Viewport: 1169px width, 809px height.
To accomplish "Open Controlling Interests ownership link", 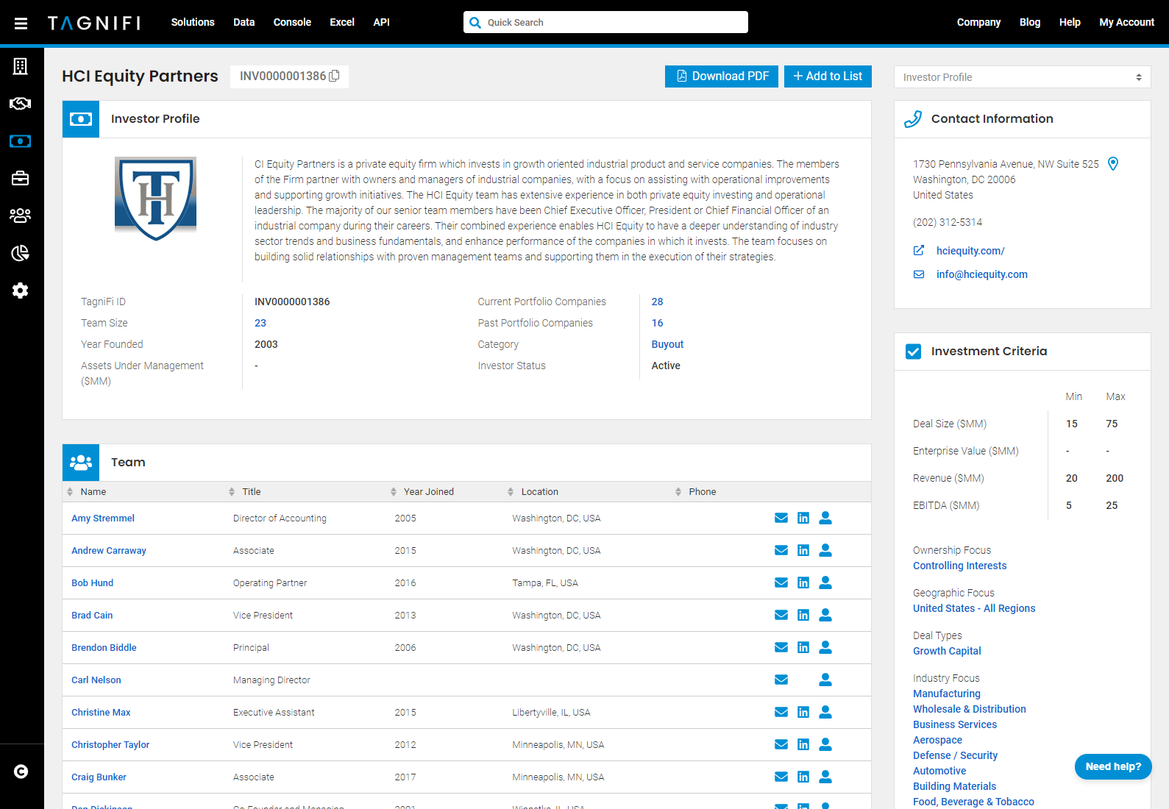I will [x=959, y=566].
